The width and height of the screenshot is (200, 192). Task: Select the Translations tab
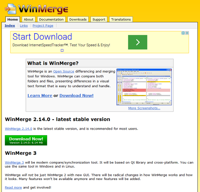pos(121,19)
